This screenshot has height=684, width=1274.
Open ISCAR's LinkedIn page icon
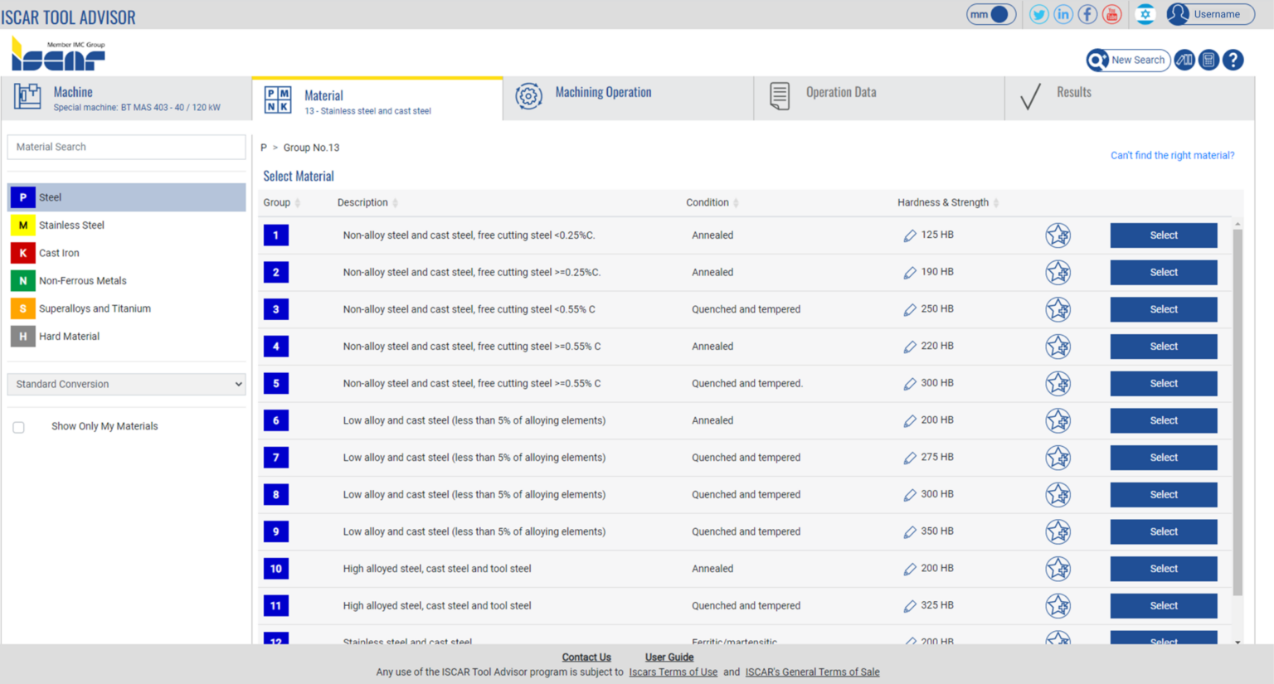point(1062,14)
